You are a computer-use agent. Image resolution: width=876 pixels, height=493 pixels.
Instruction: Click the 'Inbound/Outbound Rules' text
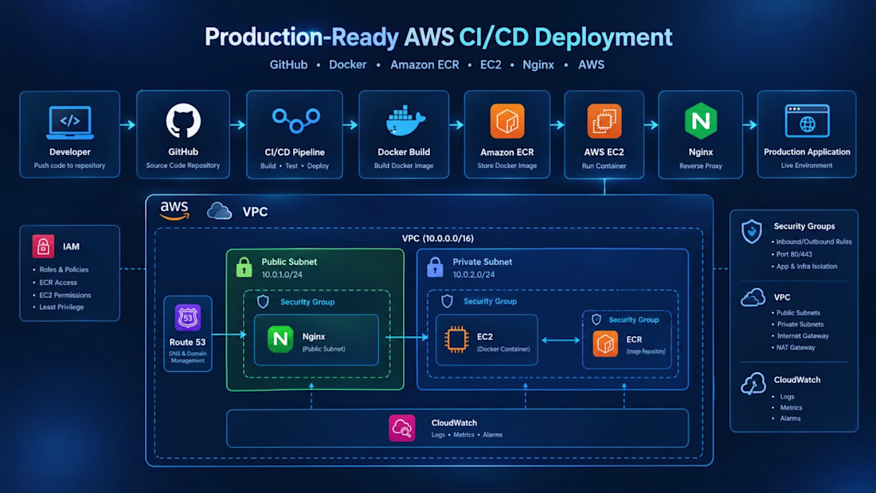click(x=814, y=242)
